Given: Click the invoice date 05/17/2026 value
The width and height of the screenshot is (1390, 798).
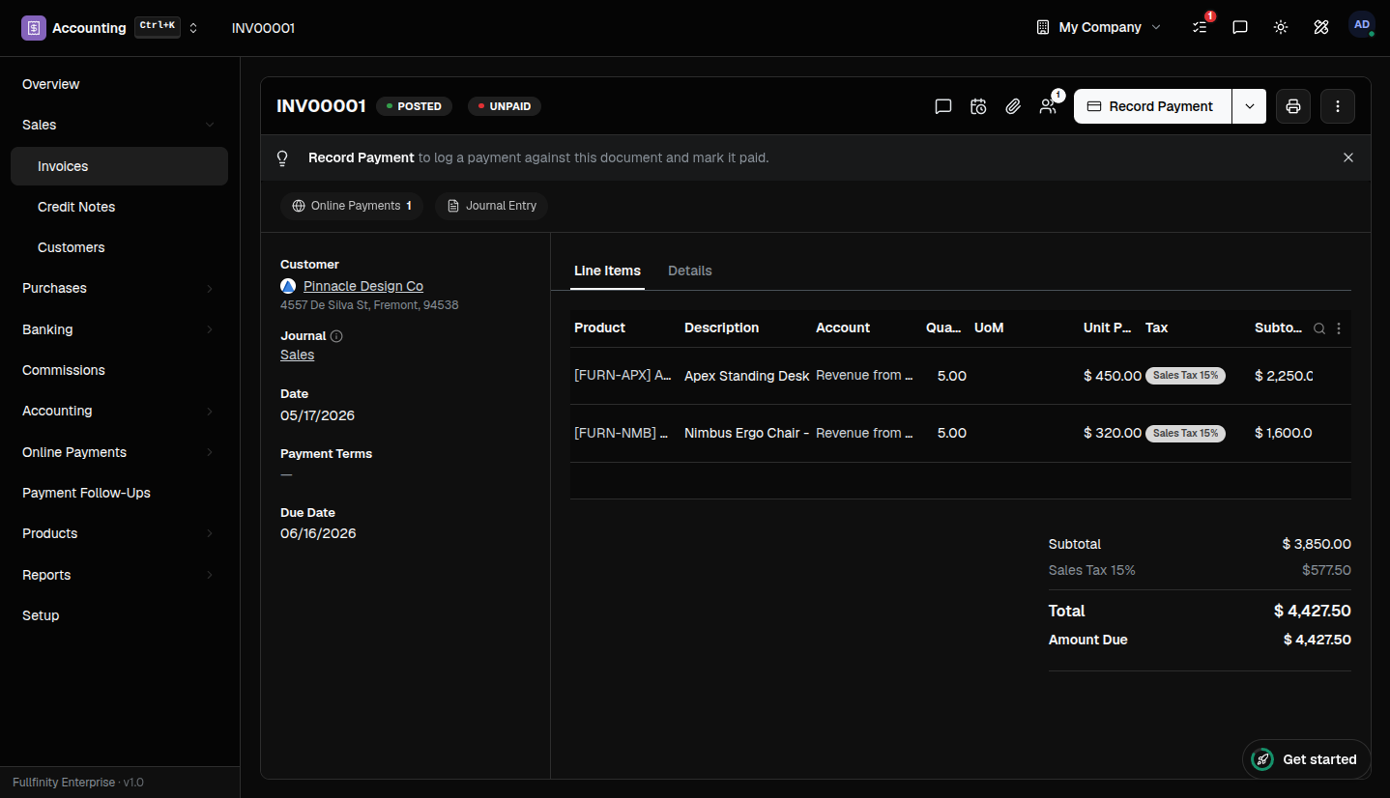Looking at the screenshot, I should [317, 415].
